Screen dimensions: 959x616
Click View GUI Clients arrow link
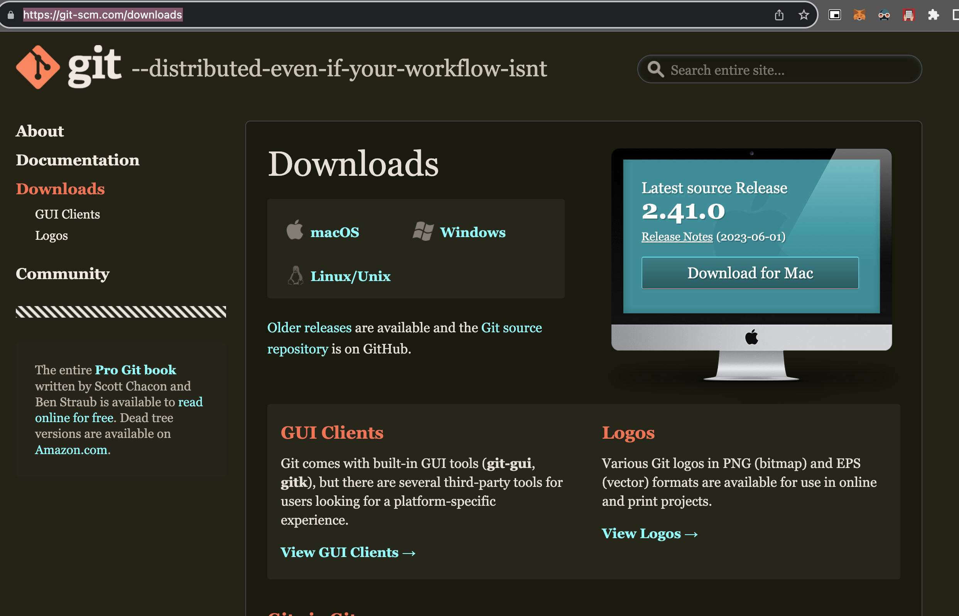pyautogui.click(x=348, y=552)
